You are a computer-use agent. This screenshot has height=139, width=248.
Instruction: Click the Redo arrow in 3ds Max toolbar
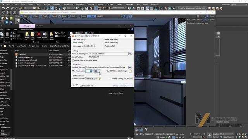coord(7,8)
